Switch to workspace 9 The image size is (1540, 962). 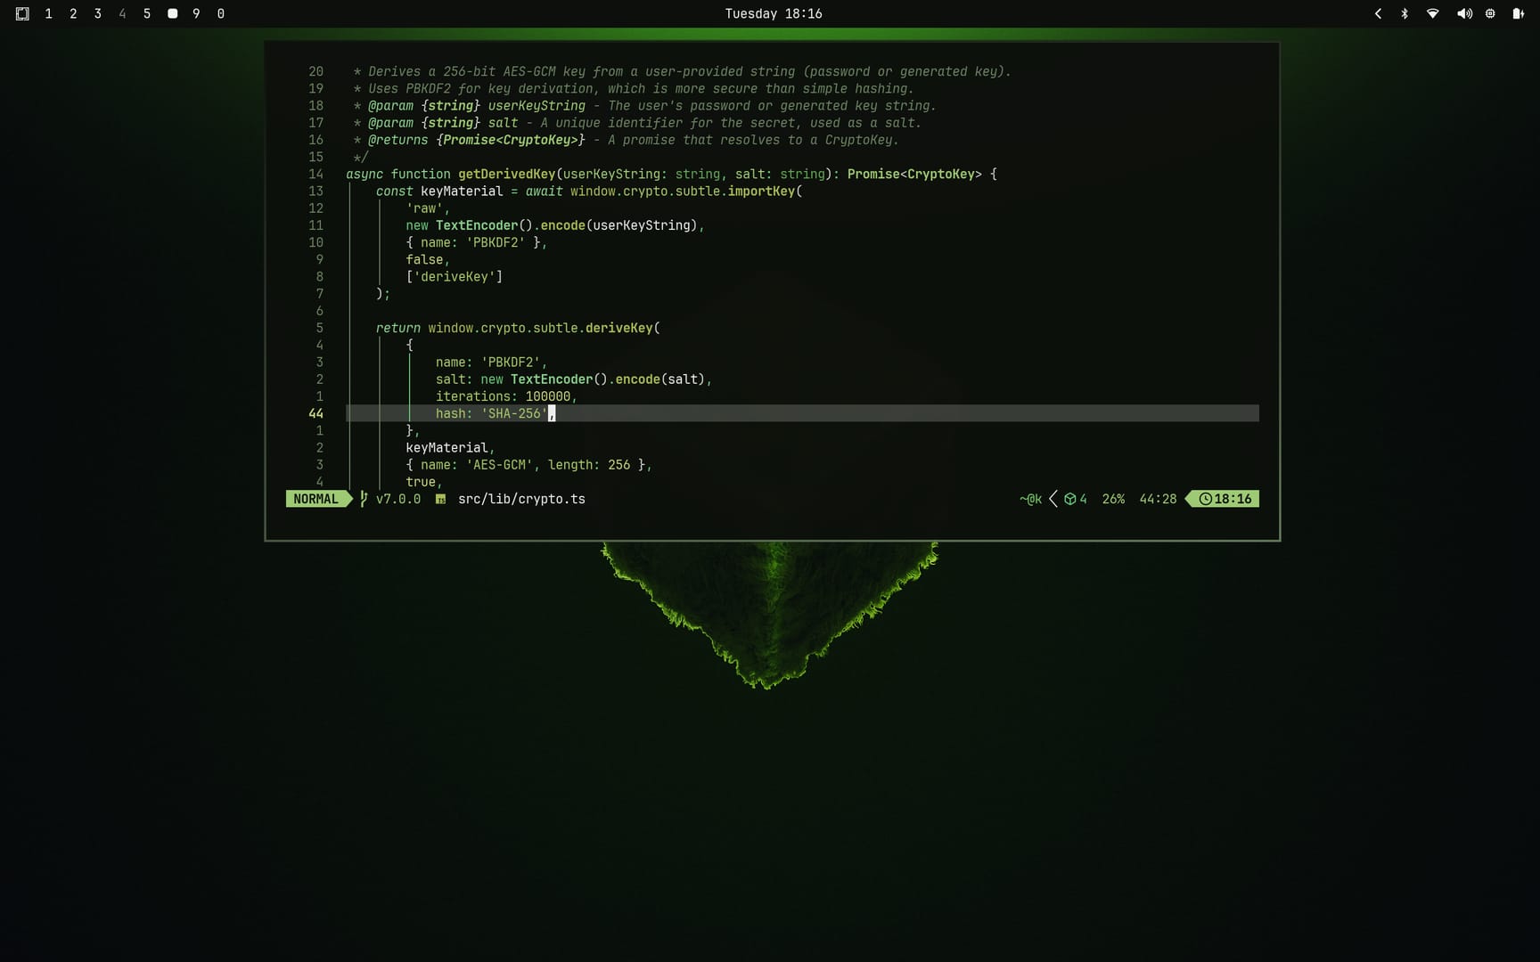coord(196,13)
